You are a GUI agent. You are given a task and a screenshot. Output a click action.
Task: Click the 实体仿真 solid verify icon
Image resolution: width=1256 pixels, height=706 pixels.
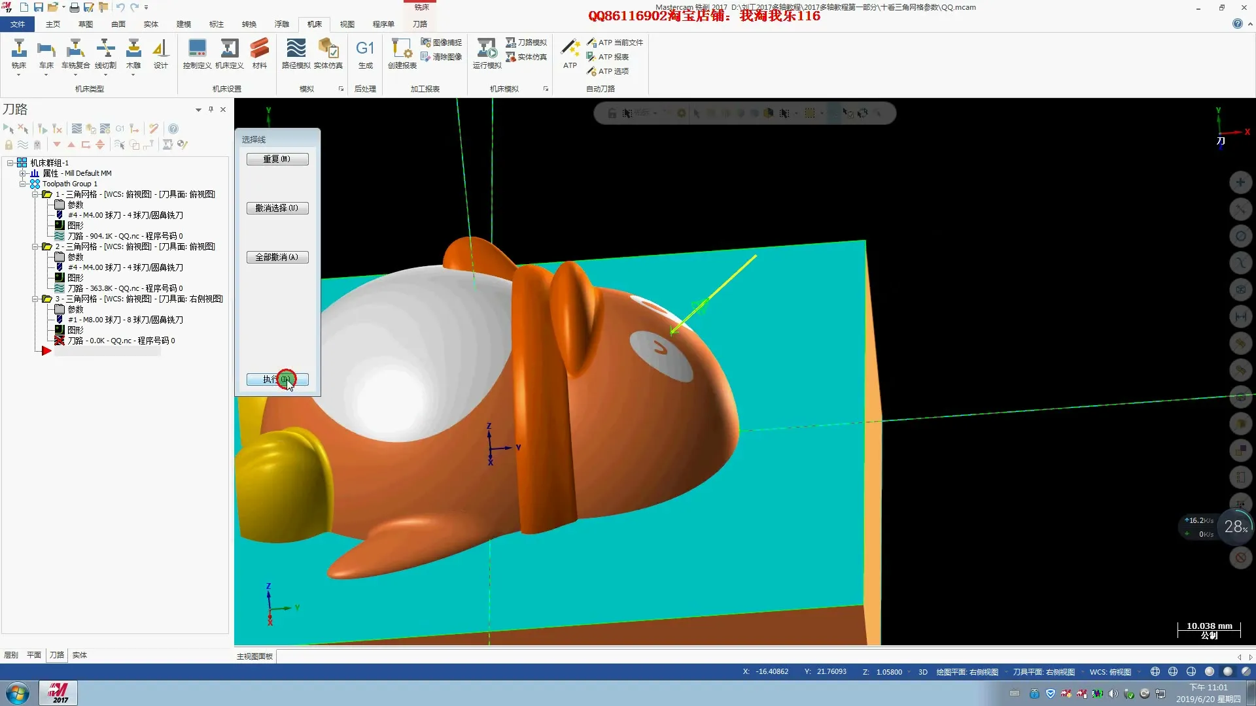coord(328,52)
